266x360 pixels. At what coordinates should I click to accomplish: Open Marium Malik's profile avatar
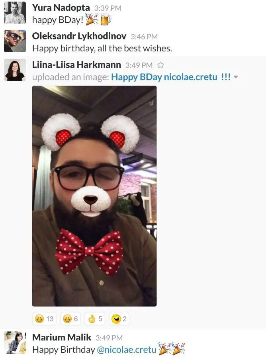pos(15,342)
